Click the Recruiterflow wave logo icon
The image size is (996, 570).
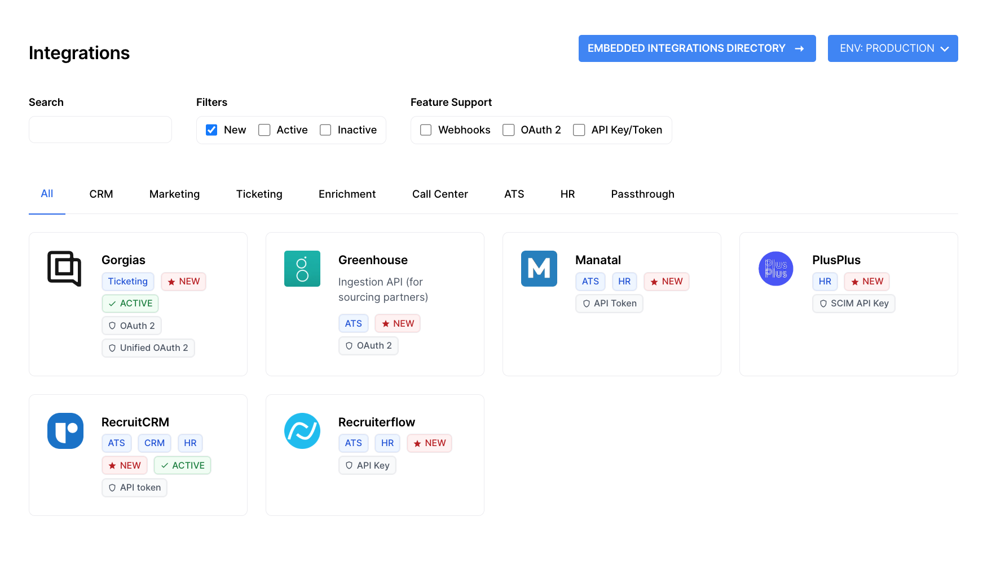302,431
